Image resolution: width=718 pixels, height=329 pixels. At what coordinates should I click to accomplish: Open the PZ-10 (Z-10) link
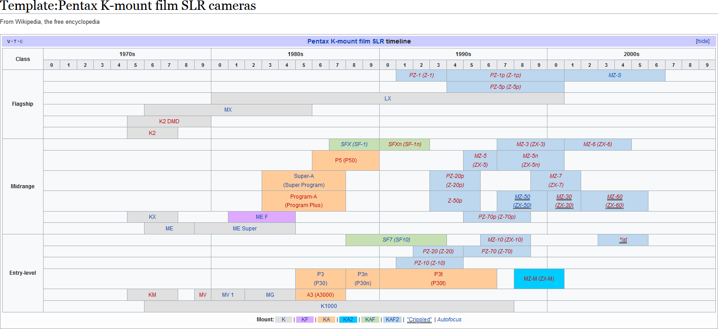[x=430, y=263]
